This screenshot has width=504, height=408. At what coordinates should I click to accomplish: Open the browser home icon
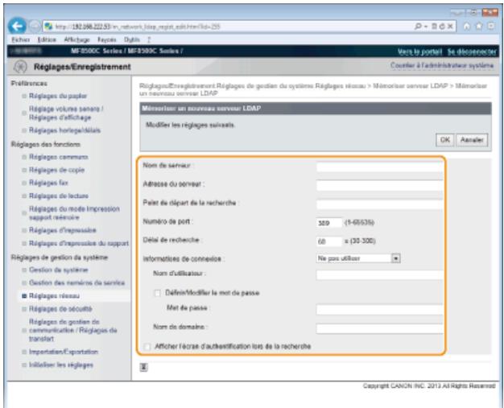pyautogui.click(x=467, y=27)
